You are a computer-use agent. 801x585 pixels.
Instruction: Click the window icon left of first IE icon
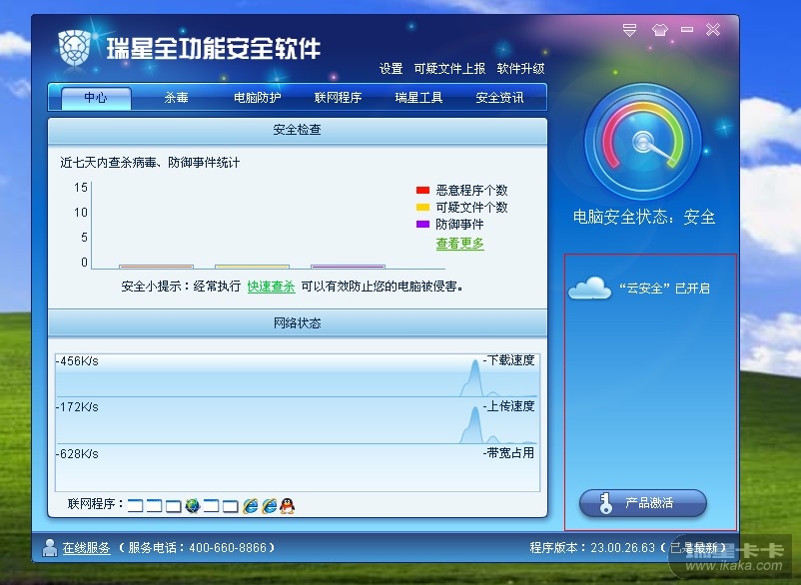231,506
